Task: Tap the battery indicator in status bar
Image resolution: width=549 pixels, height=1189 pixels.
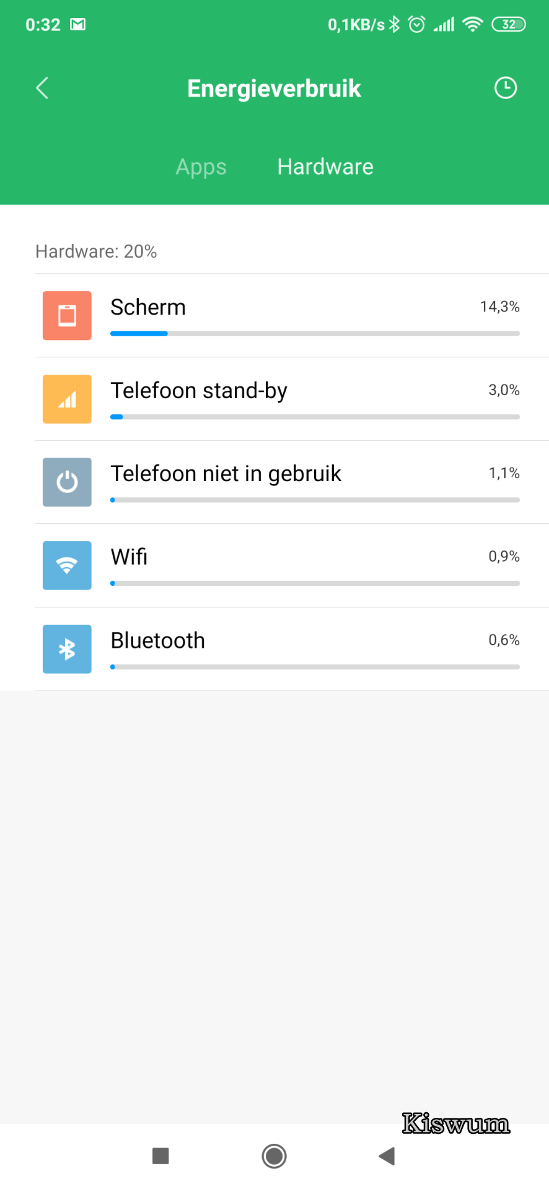Action: 508,25
